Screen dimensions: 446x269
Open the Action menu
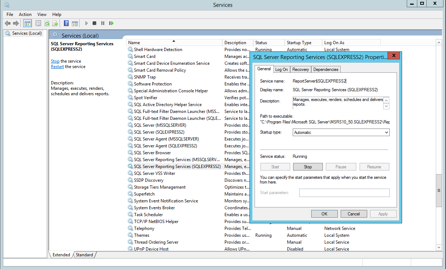(25, 14)
